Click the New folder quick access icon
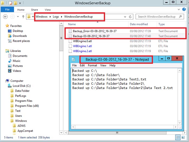This screenshot has width=189, height=142. [x=15, y=3]
